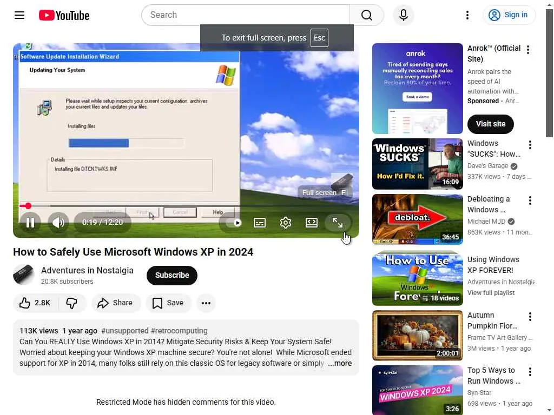Open options for Autumn Pumpkin video
The height and width of the screenshot is (415, 554).
pyautogui.click(x=530, y=317)
